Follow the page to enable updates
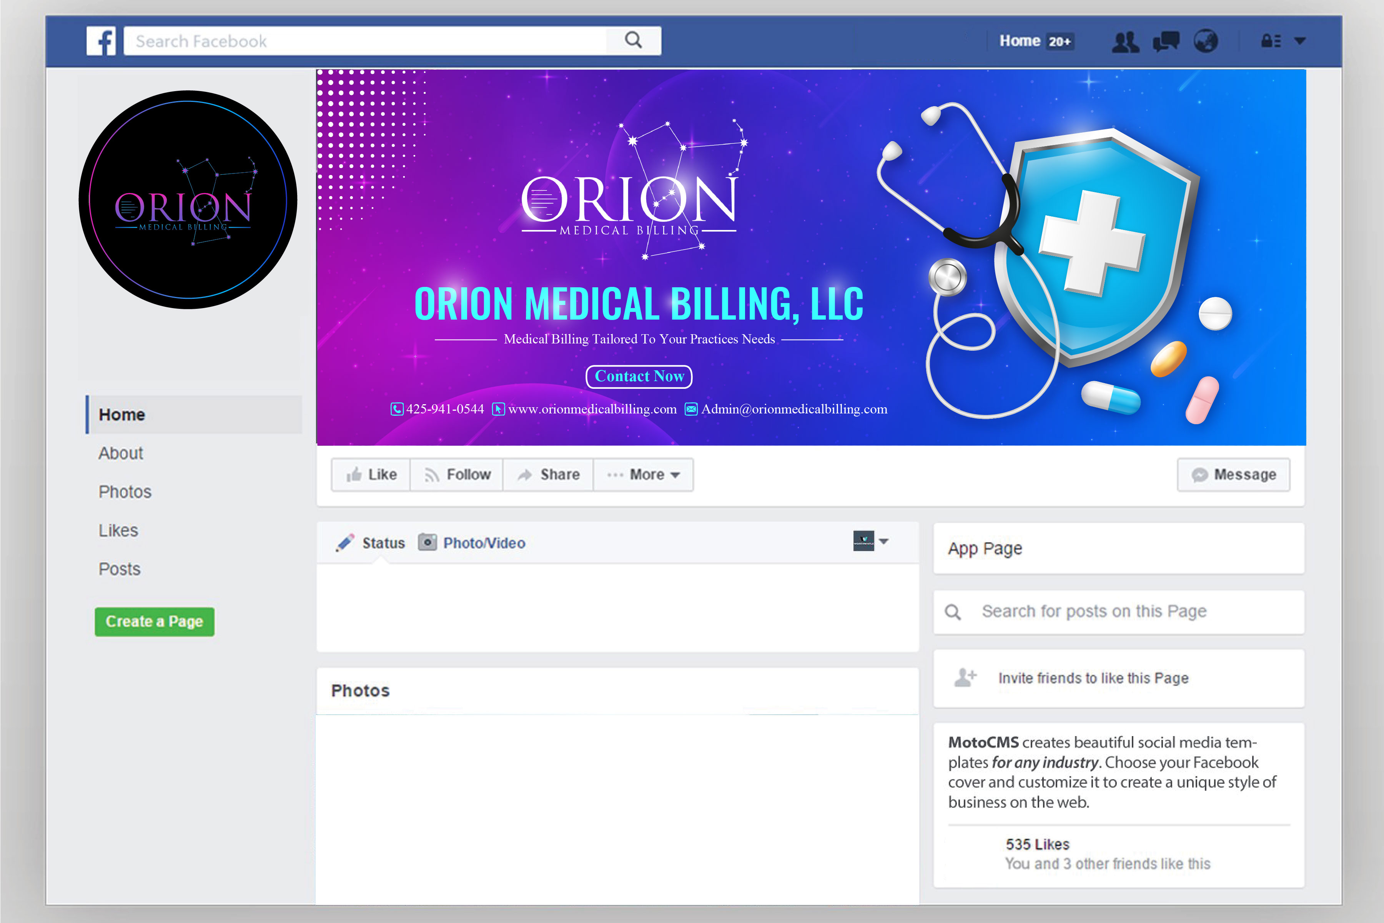Image resolution: width=1384 pixels, height=923 pixels. pyautogui.click(x=457, y=475)
